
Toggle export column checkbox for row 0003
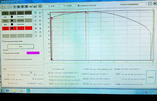click(x=40, y=24)
